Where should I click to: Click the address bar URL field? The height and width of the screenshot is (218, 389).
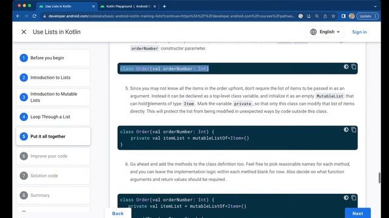tap(171, 16)
